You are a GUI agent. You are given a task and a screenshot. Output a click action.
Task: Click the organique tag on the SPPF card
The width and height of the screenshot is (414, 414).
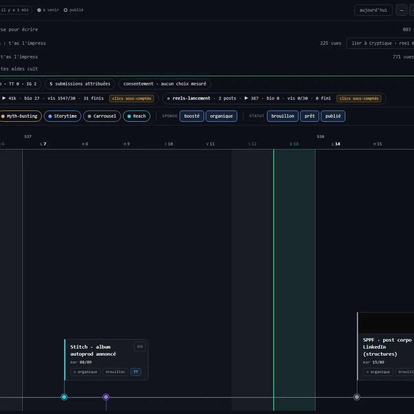[378, 372]
